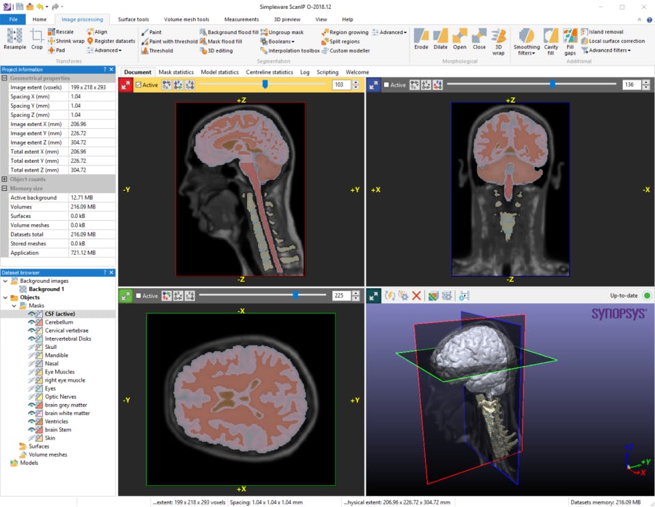Apply the Erode morphological filter

coord(421,38)
